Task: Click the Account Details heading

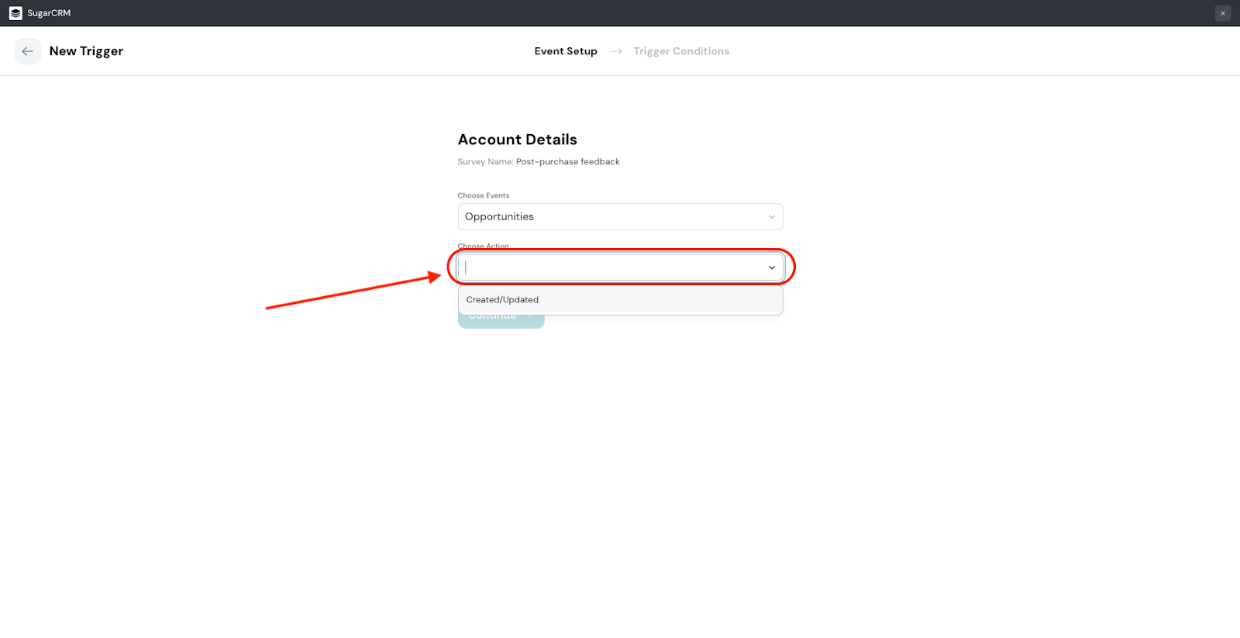Action: [517, 140]
